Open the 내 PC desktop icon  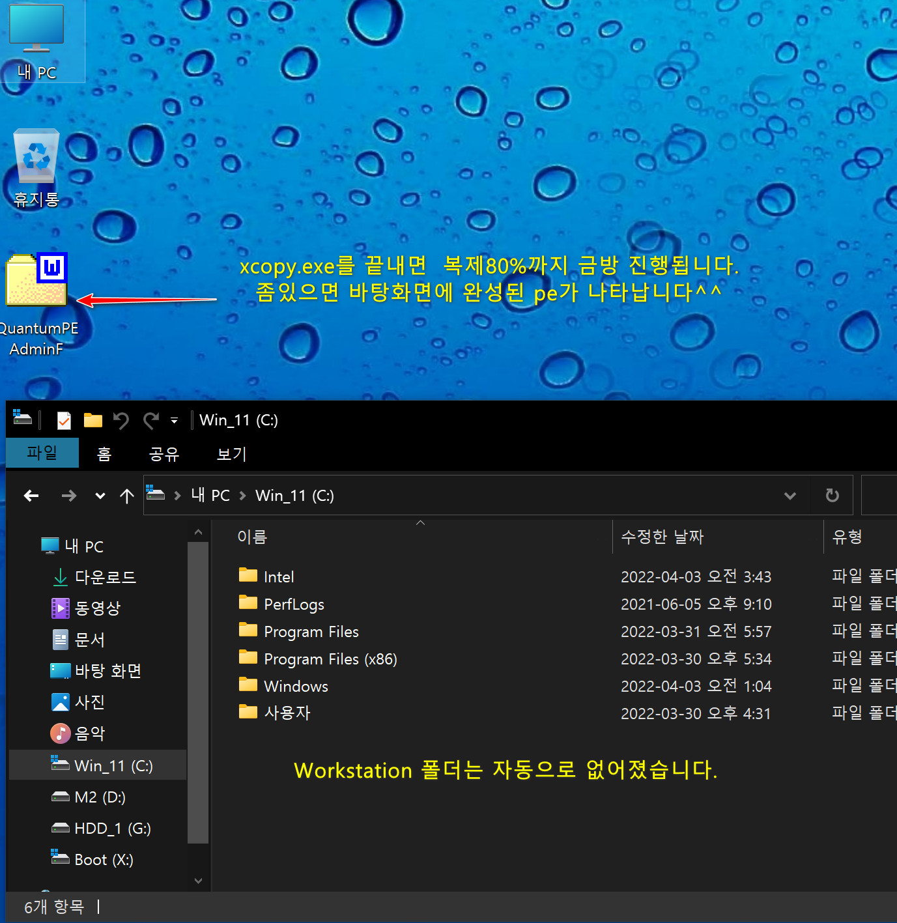[36, 42]
